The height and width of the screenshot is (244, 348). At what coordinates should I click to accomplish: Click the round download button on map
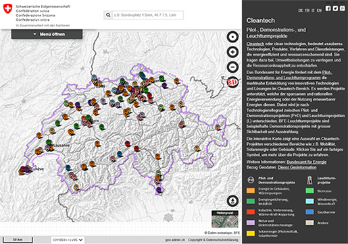(x=232, y=201)
